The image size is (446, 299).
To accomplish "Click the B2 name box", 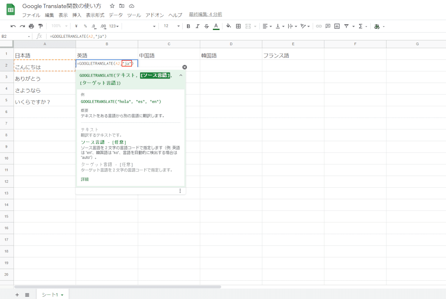I will click(x=16, y=36).
